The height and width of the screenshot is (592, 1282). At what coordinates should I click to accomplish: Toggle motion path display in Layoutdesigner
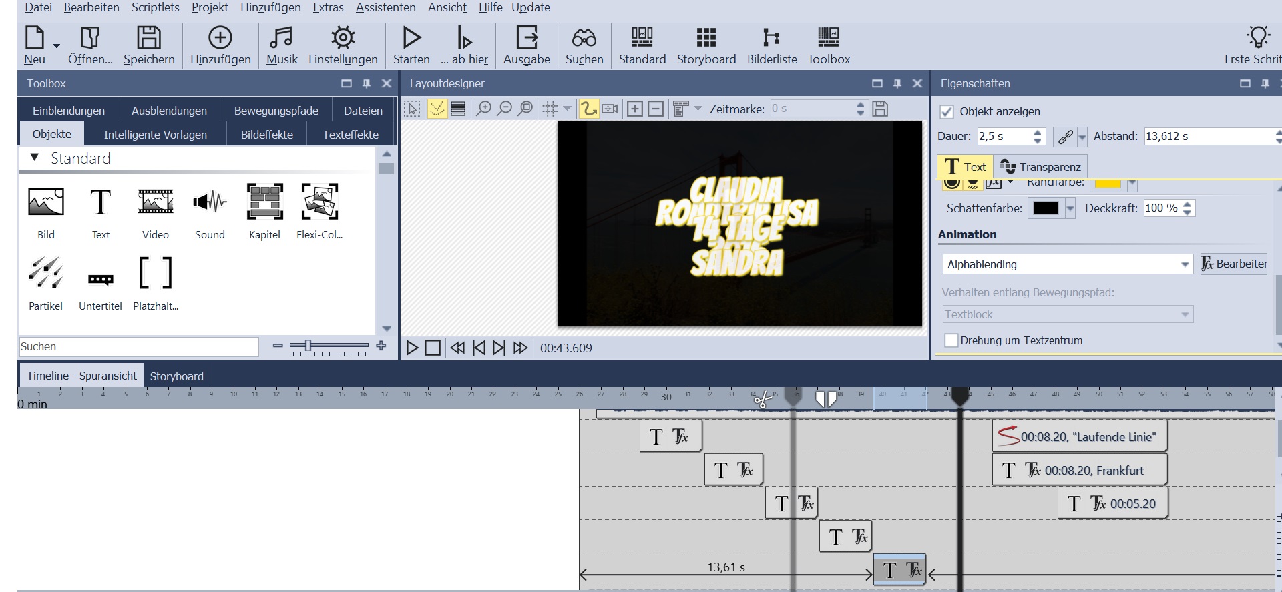click(588, 109)
